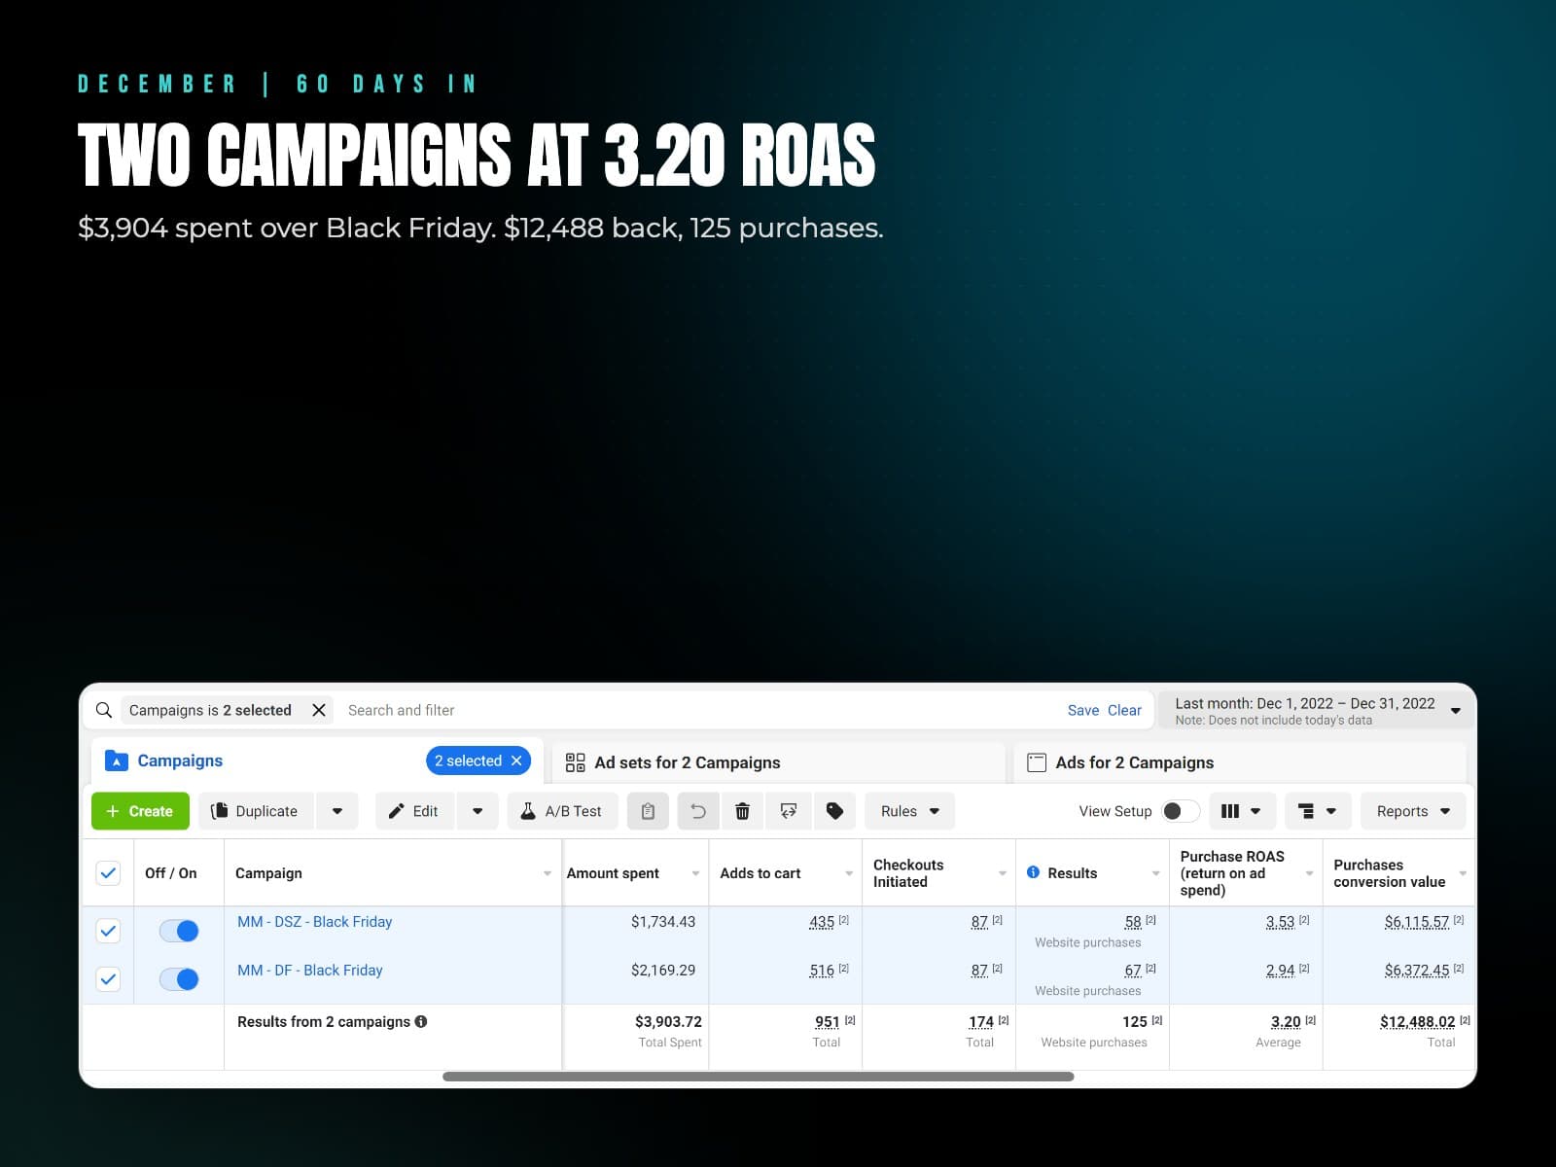Click the tag label icon

coord(834,811)
